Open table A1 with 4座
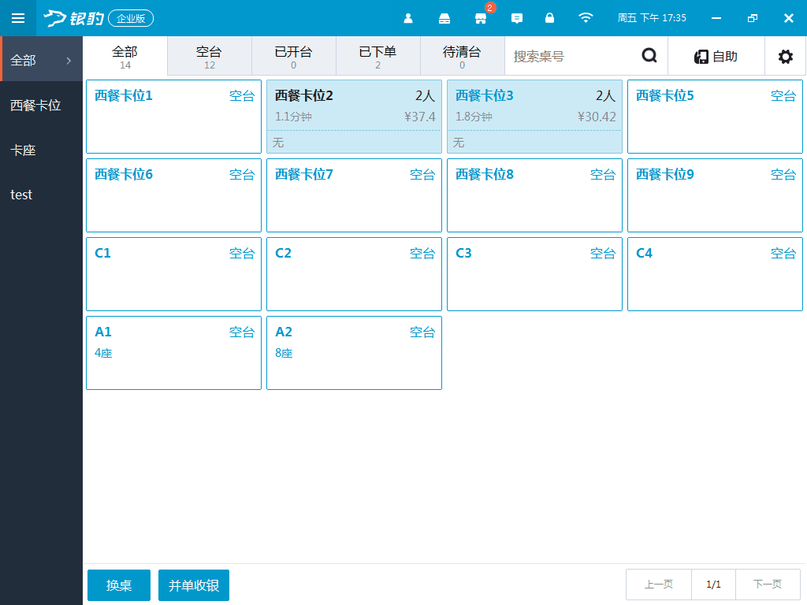Image resolution: width=807 pixels, height=605 pixels. pos(174,353)
